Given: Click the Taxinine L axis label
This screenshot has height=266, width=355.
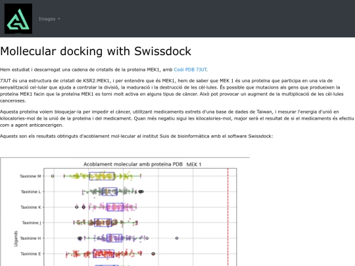Looking at the screenshot, I should coord(31,192).
